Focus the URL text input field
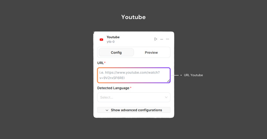This screenshot has height=139, width=267. 134,75
